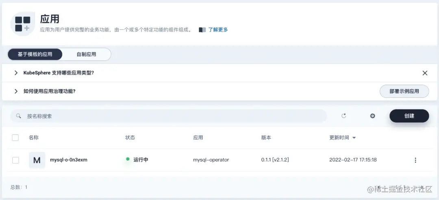This screenshot has height=200, width=439.
Task: Sort by 更新时间 column arrow
Action: pyautogui.click(x=354, y=138)
